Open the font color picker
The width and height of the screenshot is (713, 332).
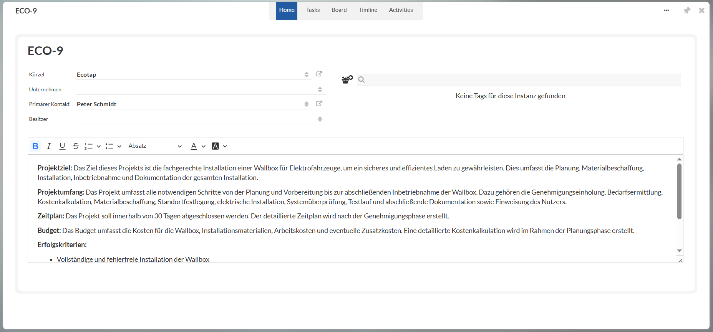pos(194,146)
